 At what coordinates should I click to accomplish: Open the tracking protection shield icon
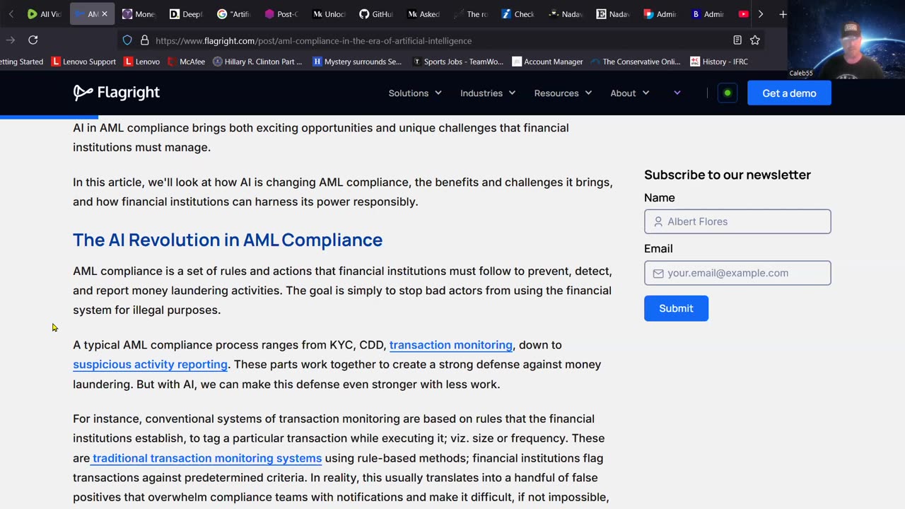click(x=127, y=40)
